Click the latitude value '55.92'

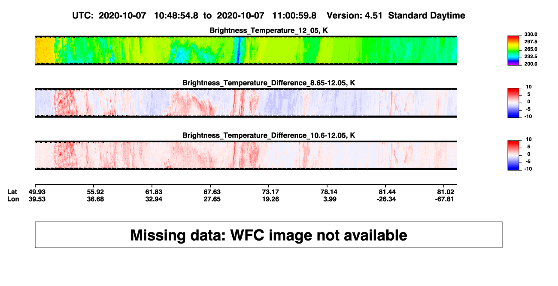(x=95, y=192)
